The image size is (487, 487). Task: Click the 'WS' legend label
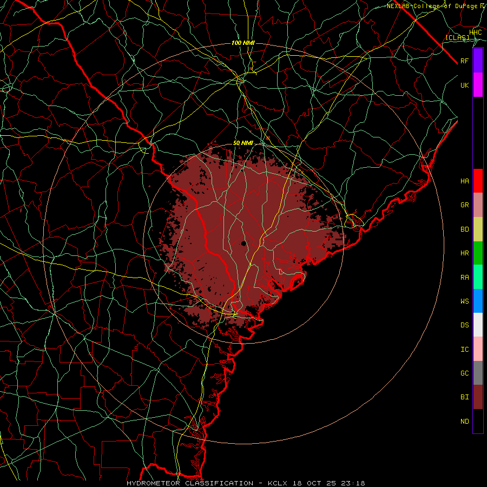pos(464,301)
